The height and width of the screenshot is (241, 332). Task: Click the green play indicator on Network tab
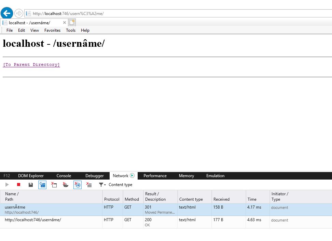tap(132, 175)
